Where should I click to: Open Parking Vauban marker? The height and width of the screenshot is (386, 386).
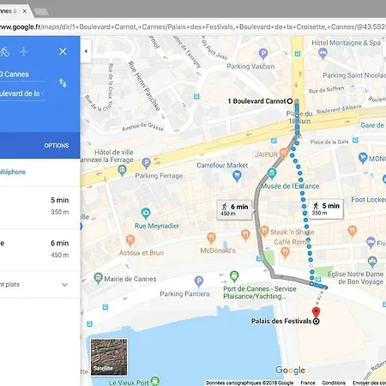coord(263,53)
